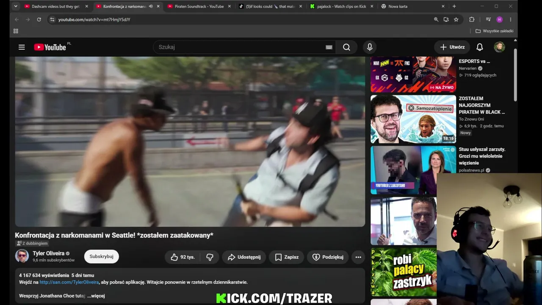The width and height of the screenshot is (542, 305).
Task: Open the Chrome profile button
Action: click(500, 19)
